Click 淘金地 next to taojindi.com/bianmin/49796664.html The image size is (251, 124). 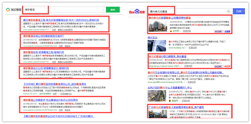pos(67,110)
